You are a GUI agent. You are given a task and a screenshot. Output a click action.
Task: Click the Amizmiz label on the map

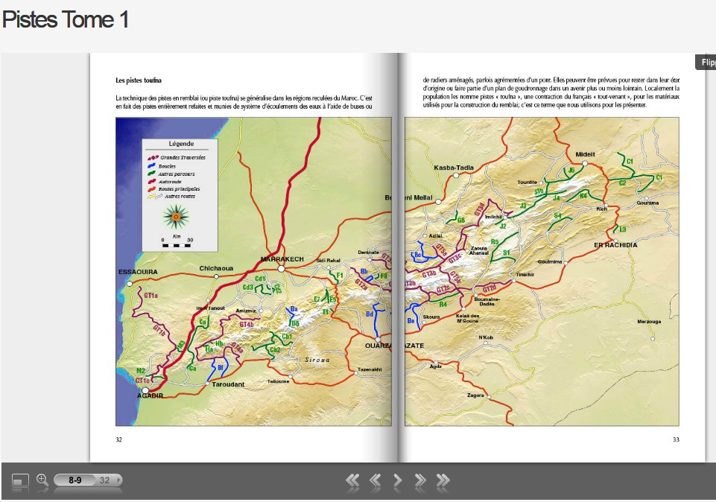(x=246, y=311)
